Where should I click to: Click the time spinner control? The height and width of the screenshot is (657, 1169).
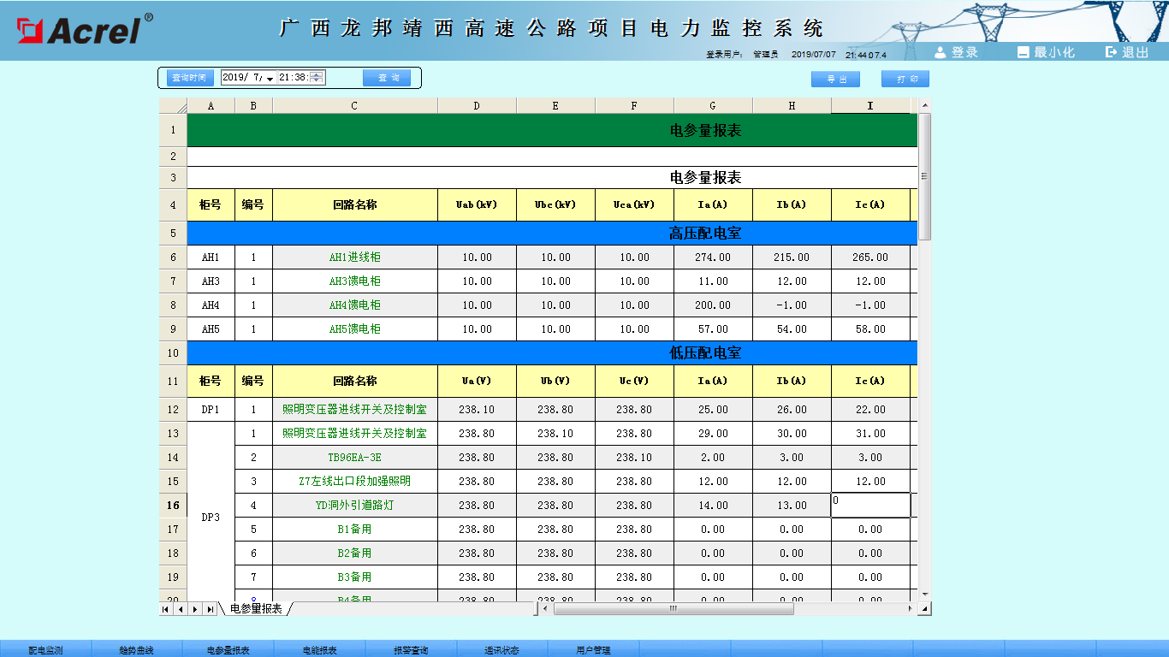(317, 78)
